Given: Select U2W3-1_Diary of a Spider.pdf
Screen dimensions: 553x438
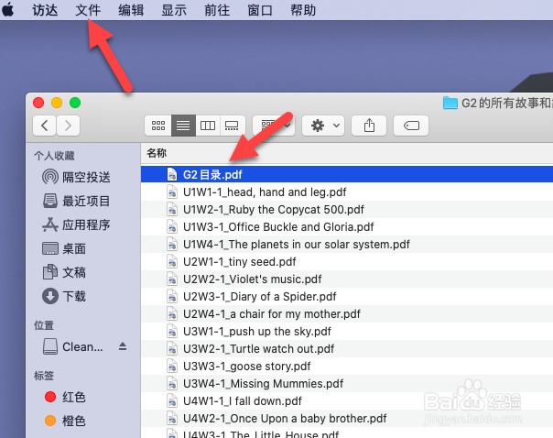Looking at the screenshot, I should (347, 297).
